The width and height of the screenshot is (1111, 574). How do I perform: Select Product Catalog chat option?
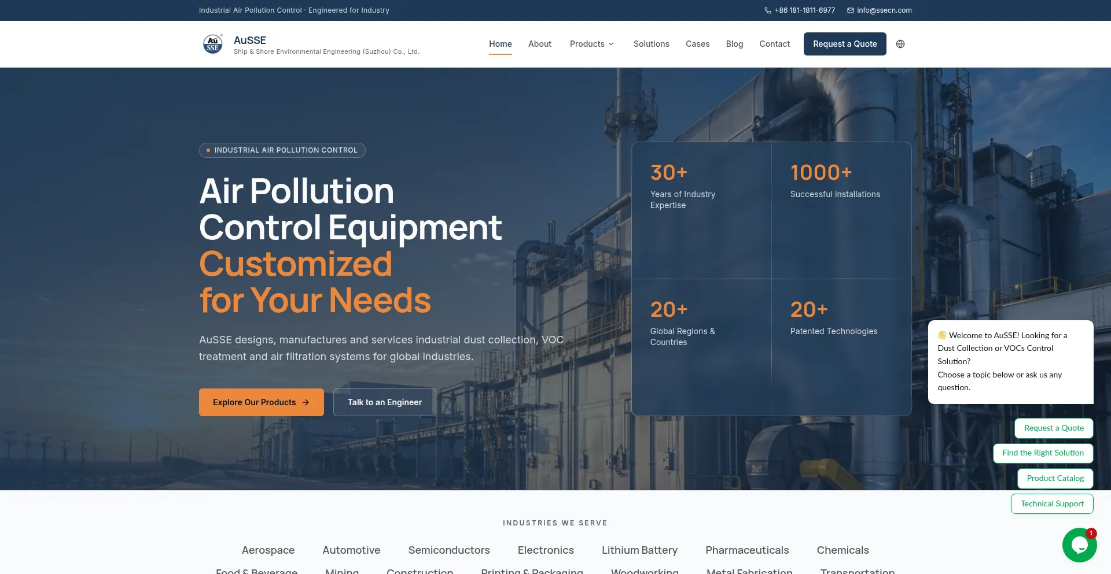tap(1055, 479)
